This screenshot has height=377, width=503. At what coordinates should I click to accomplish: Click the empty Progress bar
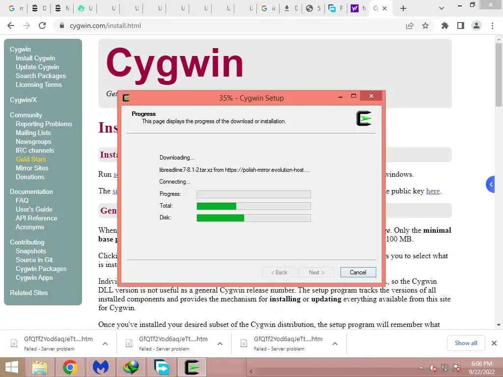[x=253, y=194]
